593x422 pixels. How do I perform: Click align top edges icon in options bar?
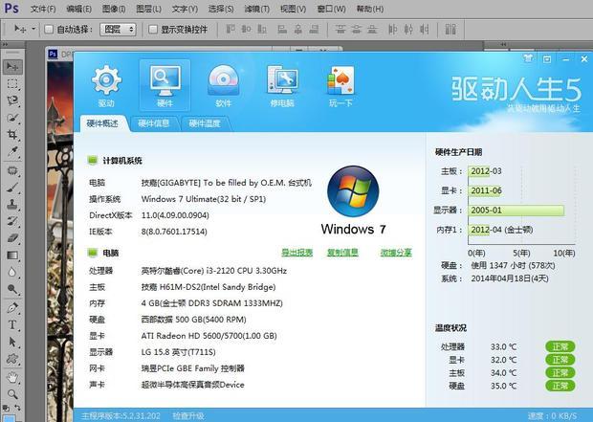point(230,29)
